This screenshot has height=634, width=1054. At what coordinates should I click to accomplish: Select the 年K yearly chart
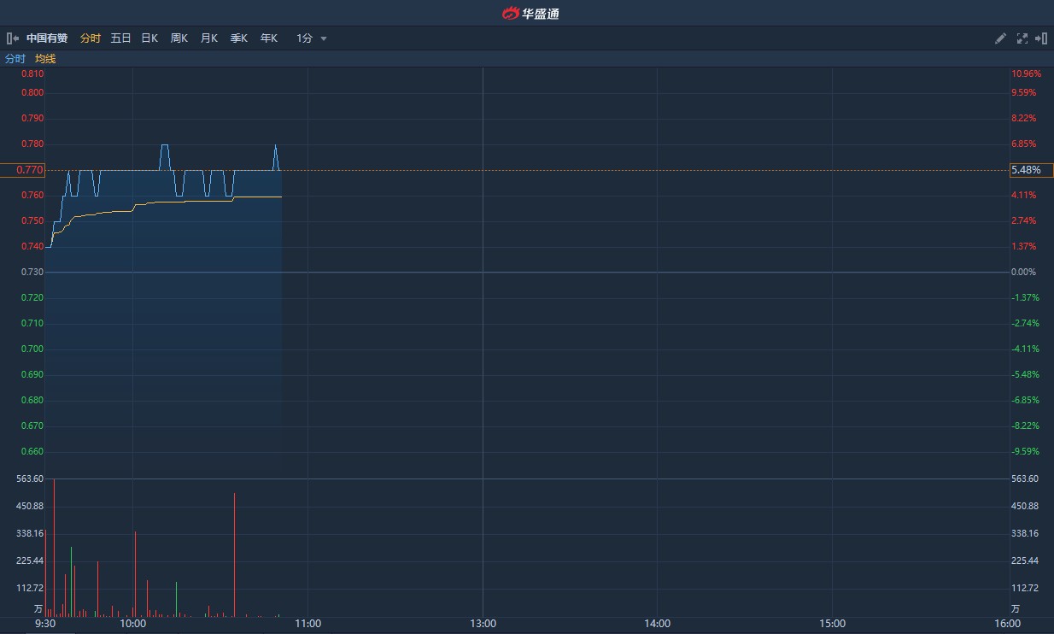[x=268, y=38]
